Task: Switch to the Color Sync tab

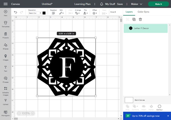Action: pyautogui.click(x=143, y=12)
